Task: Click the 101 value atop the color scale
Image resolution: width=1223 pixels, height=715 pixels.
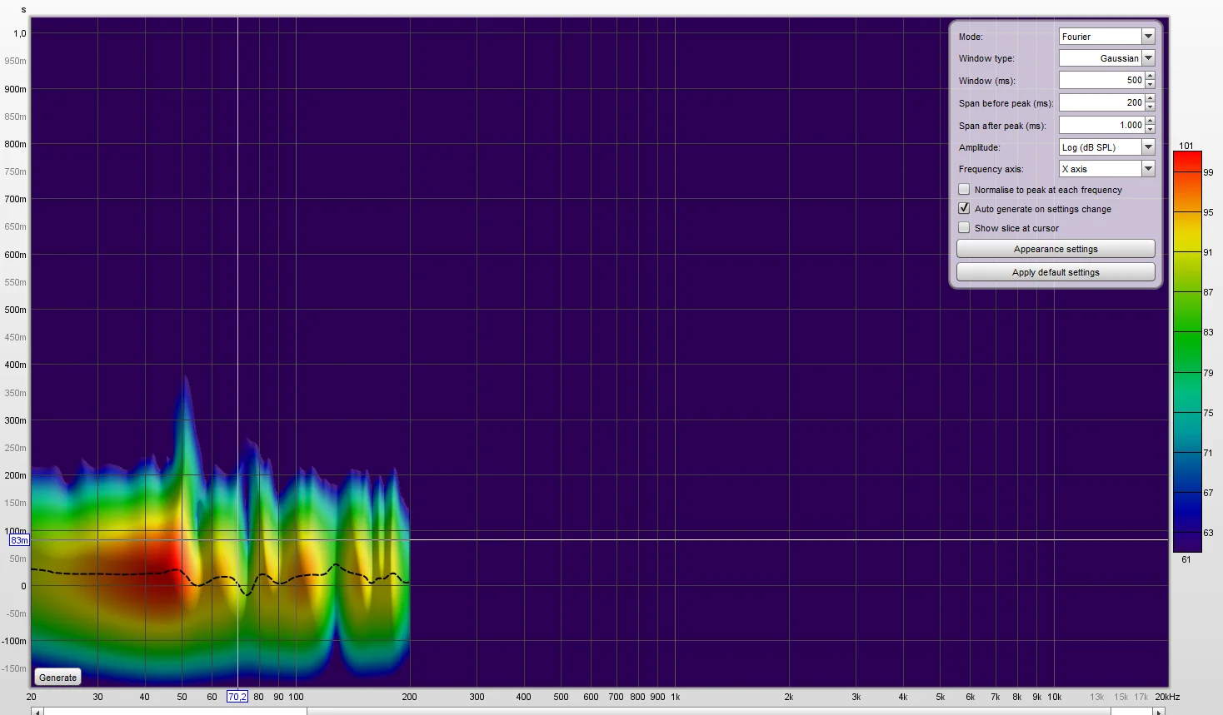Action: click(1186, 146)
